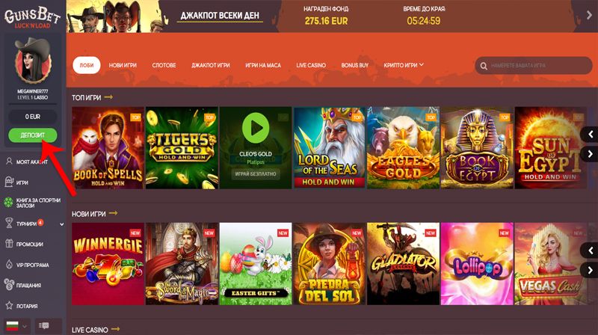
Task: Expand the Крипто игри dropdown
Action: coord(404,65)
